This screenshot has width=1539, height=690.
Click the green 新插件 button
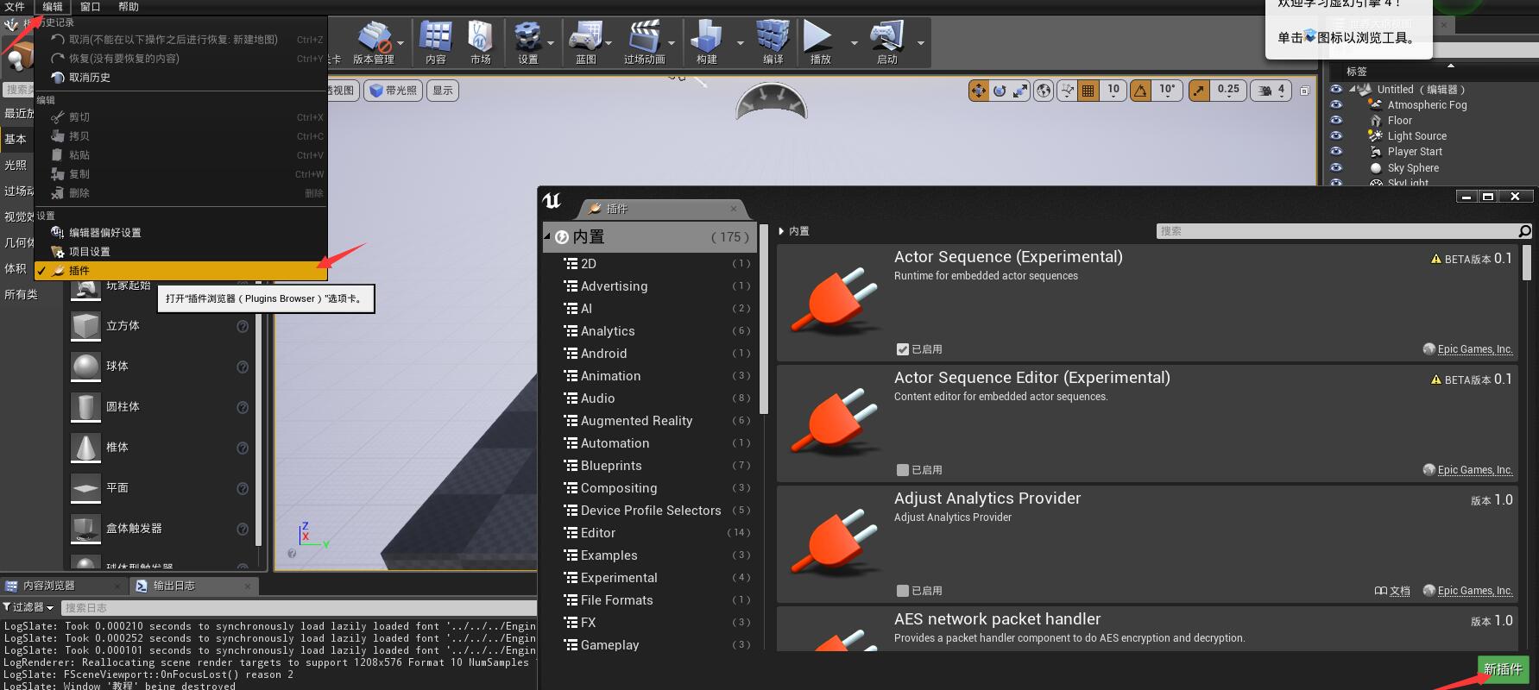tap(1503, 669)
